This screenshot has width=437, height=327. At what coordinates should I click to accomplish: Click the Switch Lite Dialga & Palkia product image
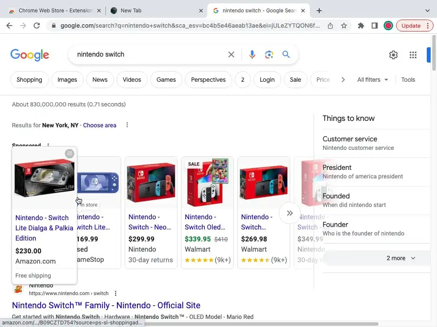[x=44, y=178]
